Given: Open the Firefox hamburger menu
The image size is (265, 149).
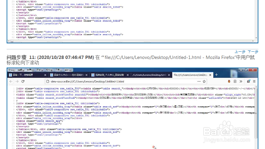Looking at the screenshot, I should tap(254, 81).
